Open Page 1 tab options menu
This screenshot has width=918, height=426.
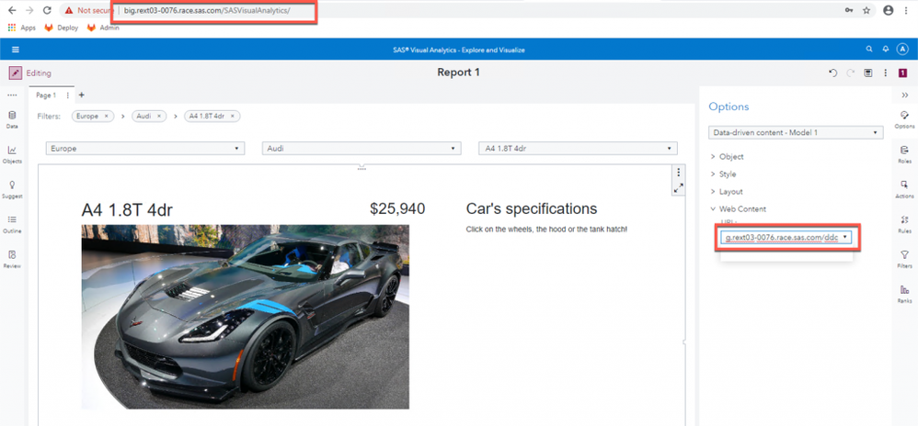coord(67,95)
